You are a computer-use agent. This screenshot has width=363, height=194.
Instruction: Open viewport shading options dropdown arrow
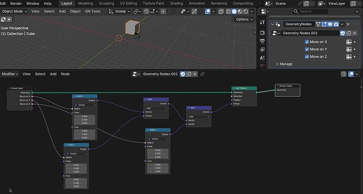point(251,12)
